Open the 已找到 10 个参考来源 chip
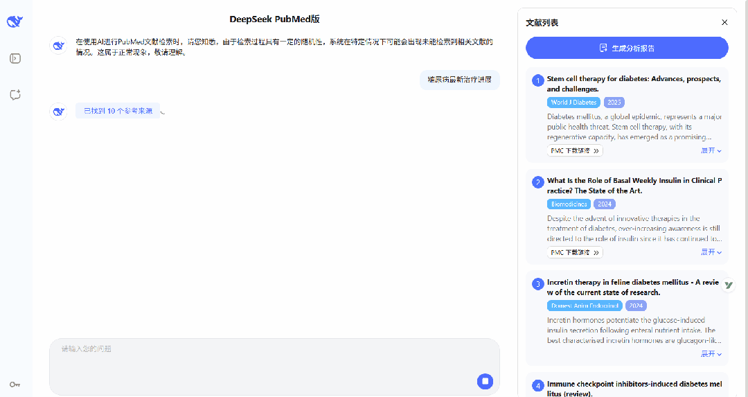Screen dimensions: 748x397 coord(118,111)
